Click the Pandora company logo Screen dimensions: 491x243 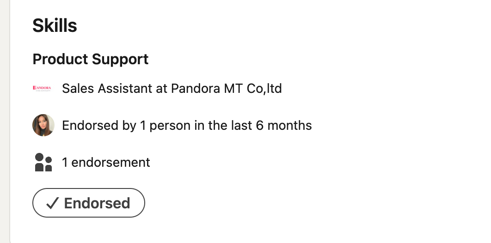[43, 88]
